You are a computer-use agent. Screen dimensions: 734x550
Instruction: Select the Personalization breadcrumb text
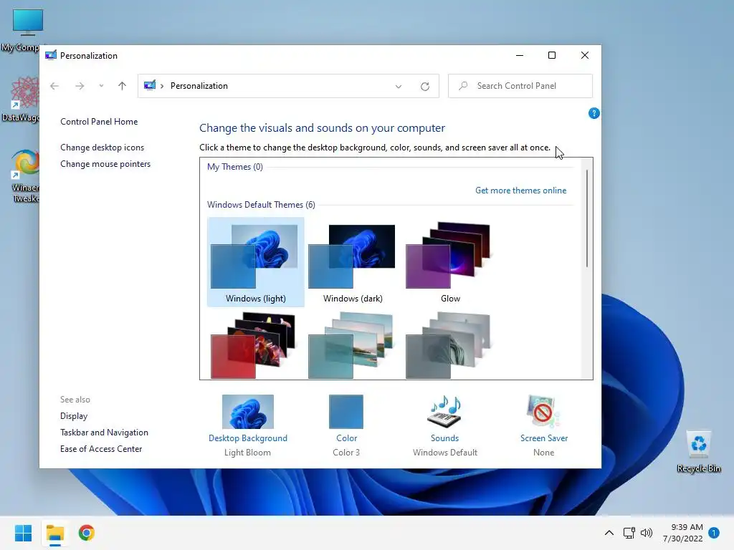199,86
